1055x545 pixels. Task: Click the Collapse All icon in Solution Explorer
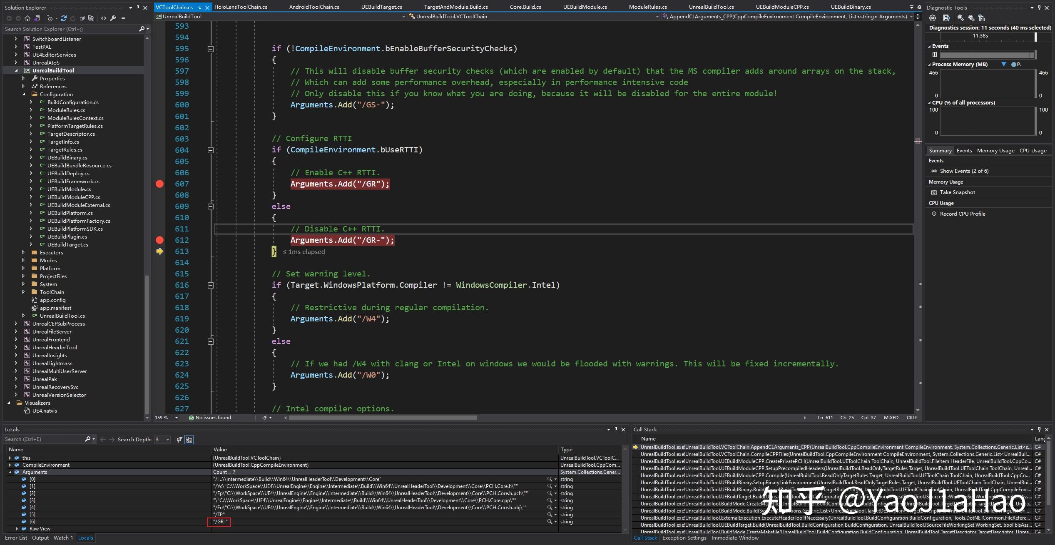[x=82, y=18]
